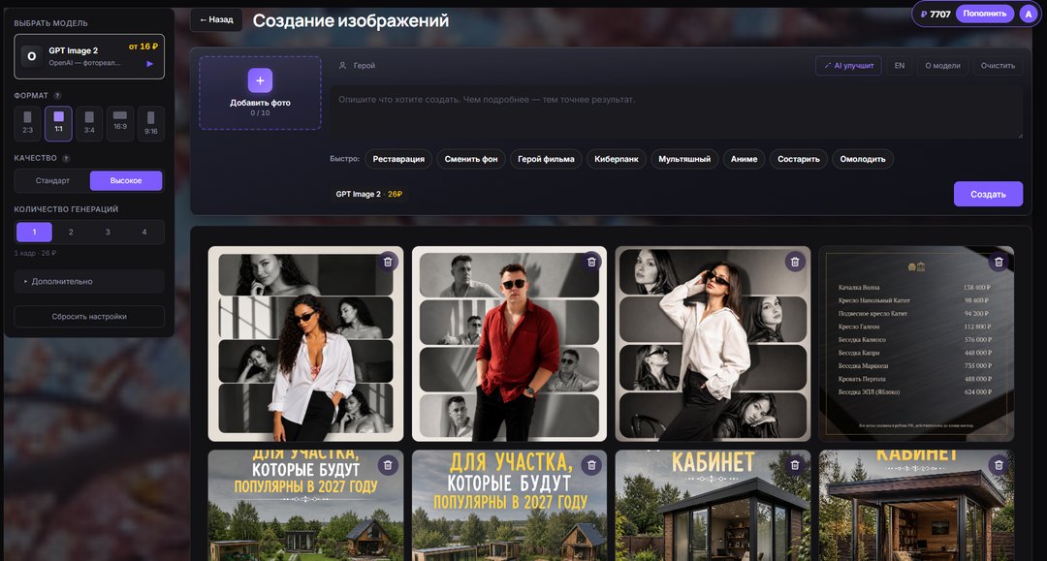The height and width of the screenshot is (561, 1047).
Task: Select 16:9 format
Action: click(x=120, y=123)
